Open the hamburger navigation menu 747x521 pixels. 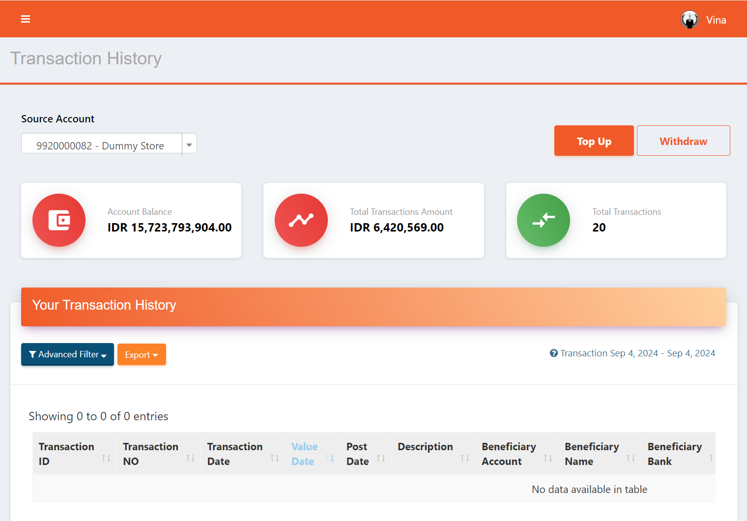[x=26, y=19]
